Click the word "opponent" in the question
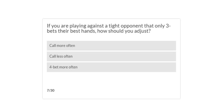211x112 pixels. pos(132,26)
